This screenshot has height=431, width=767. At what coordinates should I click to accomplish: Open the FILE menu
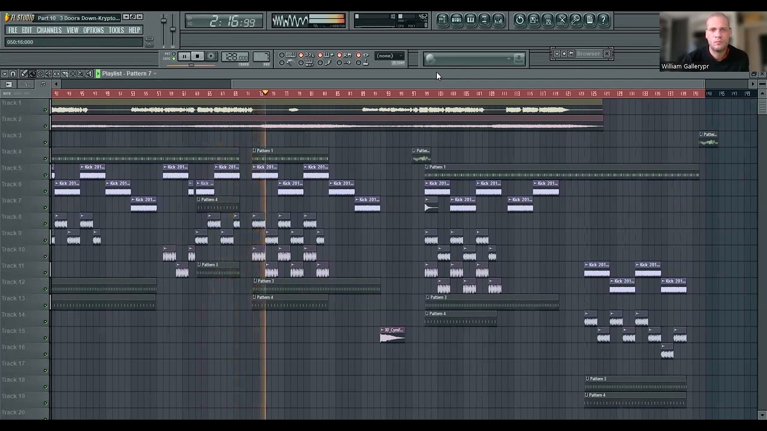click(x=12, y=31)
